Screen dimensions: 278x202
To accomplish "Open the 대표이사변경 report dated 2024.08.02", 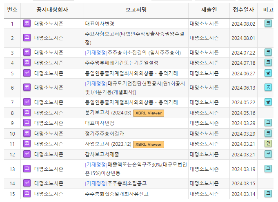I will tap(100, 24).
